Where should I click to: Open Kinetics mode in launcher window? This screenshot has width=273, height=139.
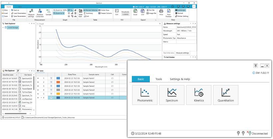pos(199,95)
